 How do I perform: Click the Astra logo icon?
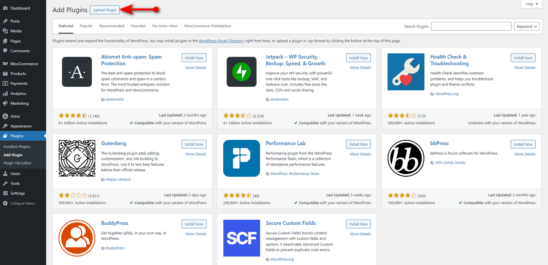pos(5,116)
